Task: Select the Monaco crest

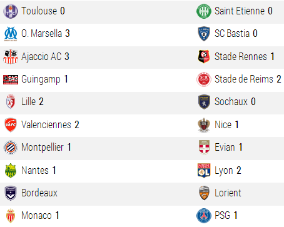Action: (11, 216)
